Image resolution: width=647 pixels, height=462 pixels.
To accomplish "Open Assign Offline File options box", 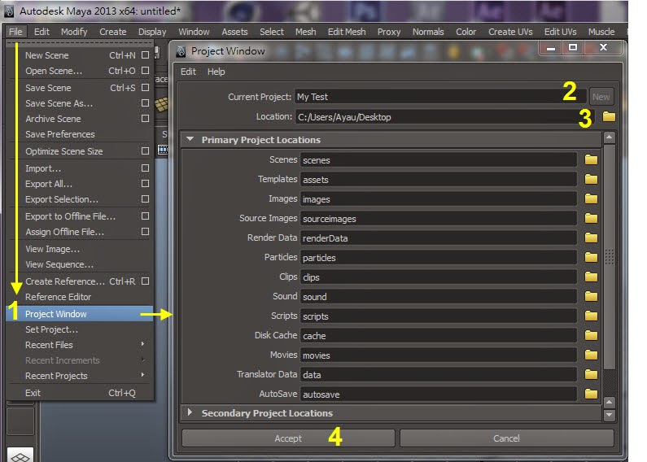I will (145, 232).
